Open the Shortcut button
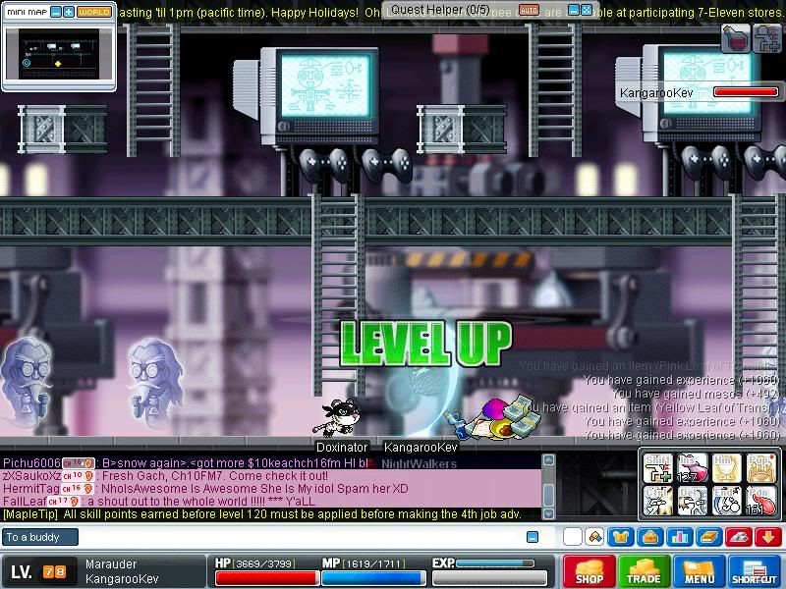This screenshot has height=589, width=786. tap(754, 571)
